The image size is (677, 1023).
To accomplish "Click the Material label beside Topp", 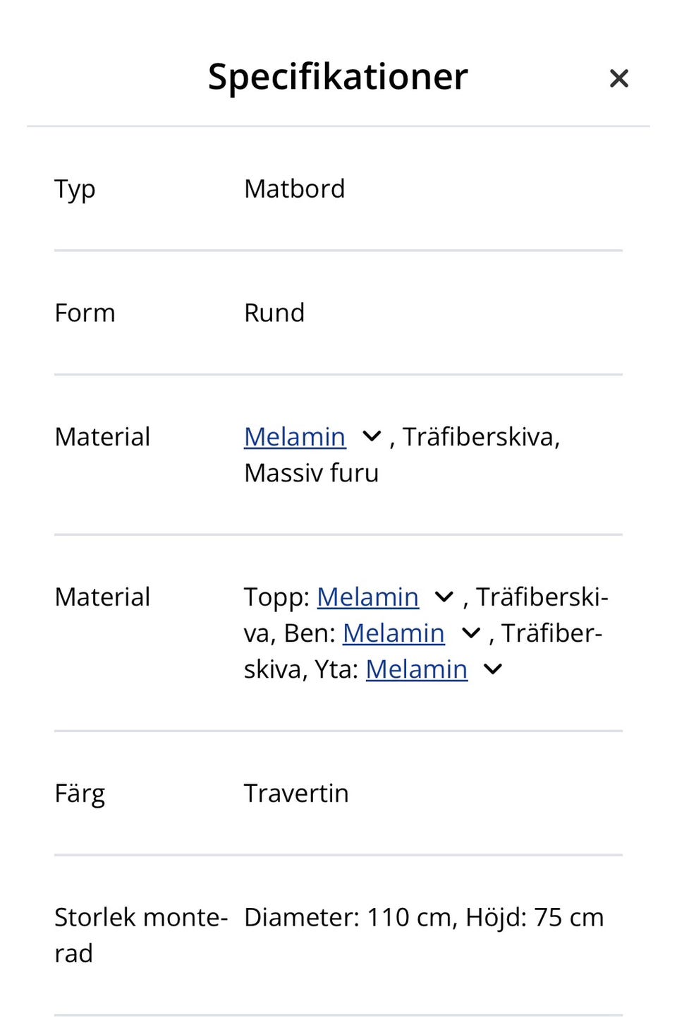I will (102, 597).
